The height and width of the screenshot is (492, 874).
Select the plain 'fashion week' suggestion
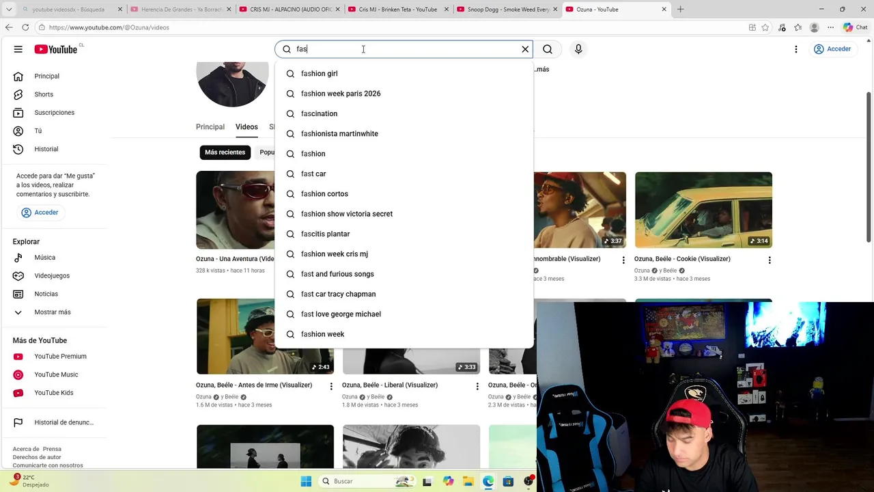coord(404,334)
